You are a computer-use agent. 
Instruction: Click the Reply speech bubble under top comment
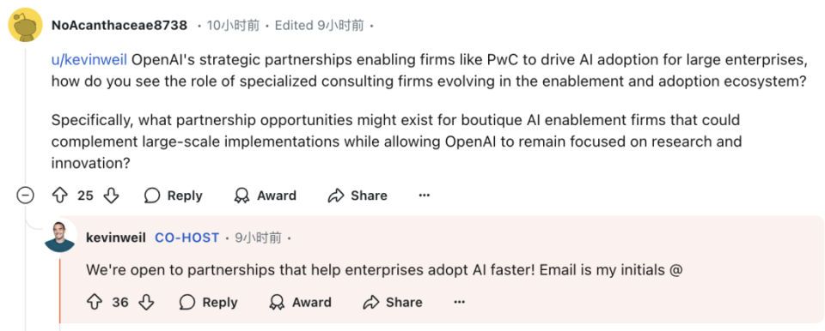152,196
